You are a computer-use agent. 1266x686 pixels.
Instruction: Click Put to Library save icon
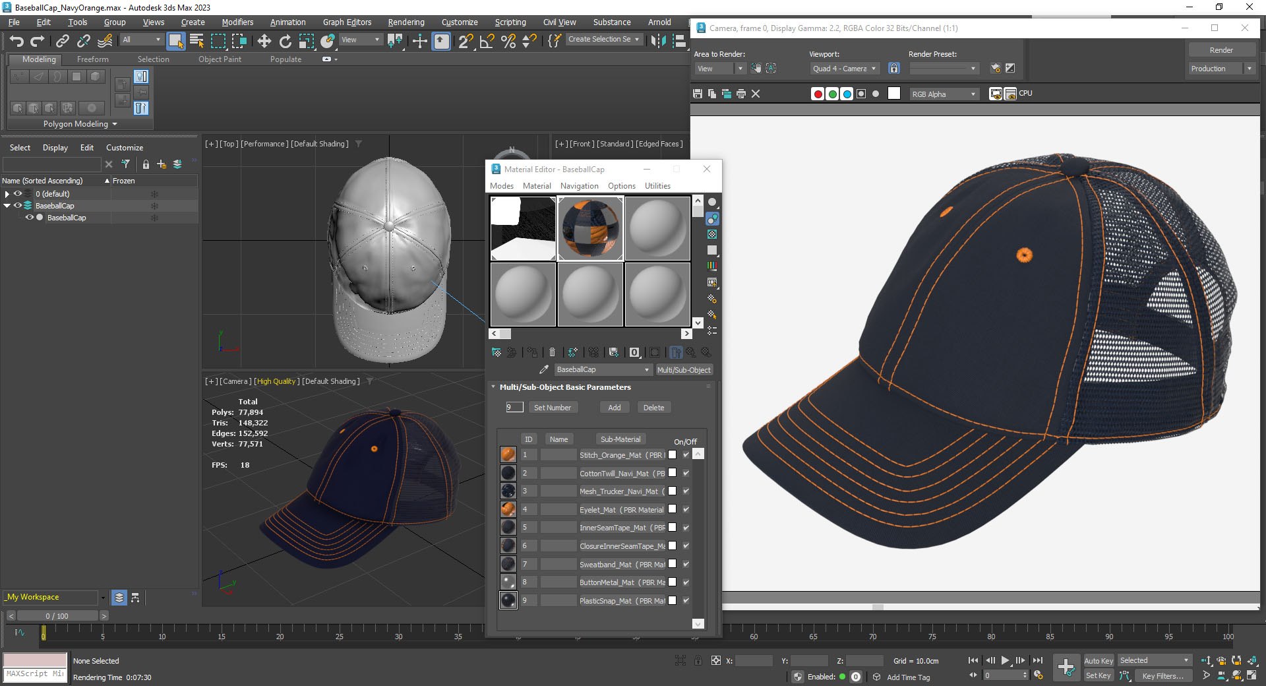click(x=613, y=352)
